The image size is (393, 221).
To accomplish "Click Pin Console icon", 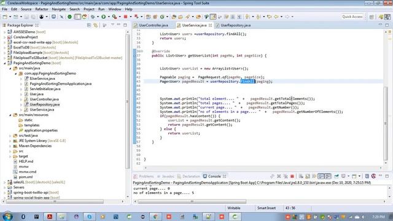I will pos(337,176).
